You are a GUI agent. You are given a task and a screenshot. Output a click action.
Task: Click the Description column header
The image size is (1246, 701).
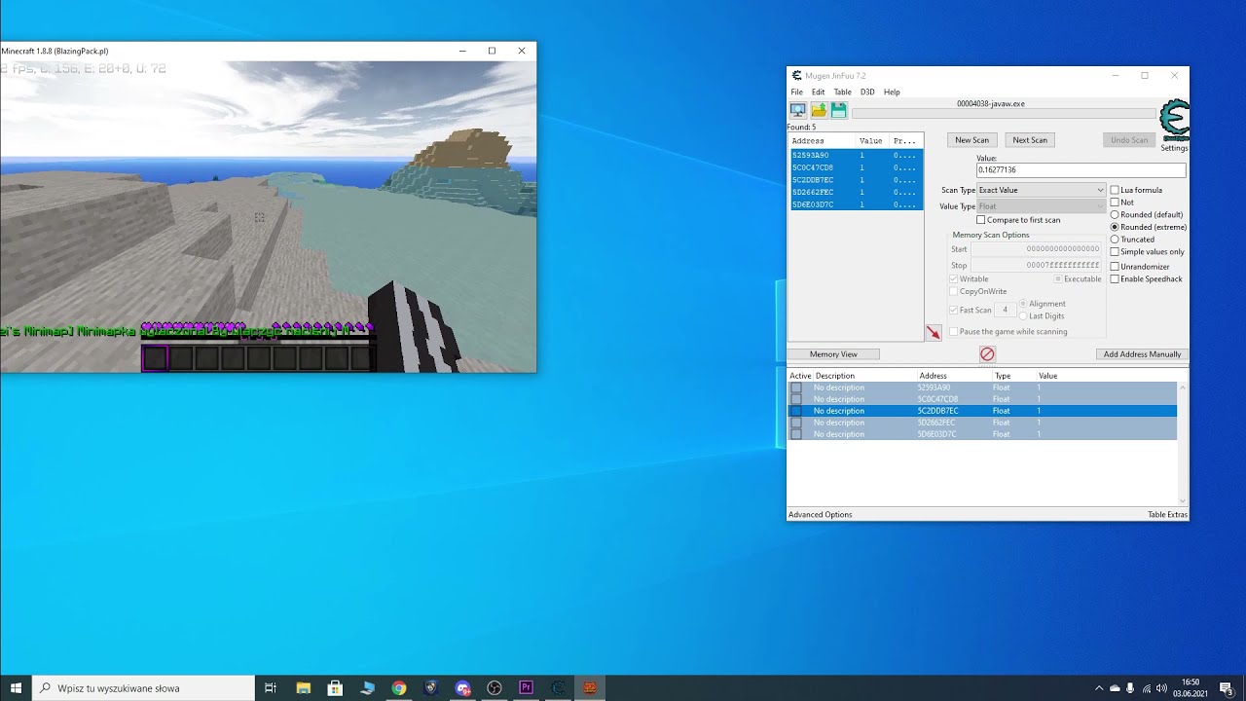tap(864, 376)
